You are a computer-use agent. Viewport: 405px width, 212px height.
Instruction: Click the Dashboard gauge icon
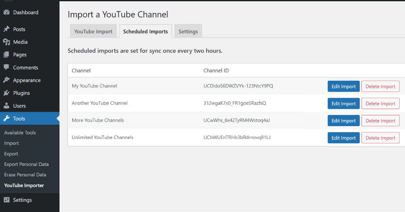(x=6, y=12)
